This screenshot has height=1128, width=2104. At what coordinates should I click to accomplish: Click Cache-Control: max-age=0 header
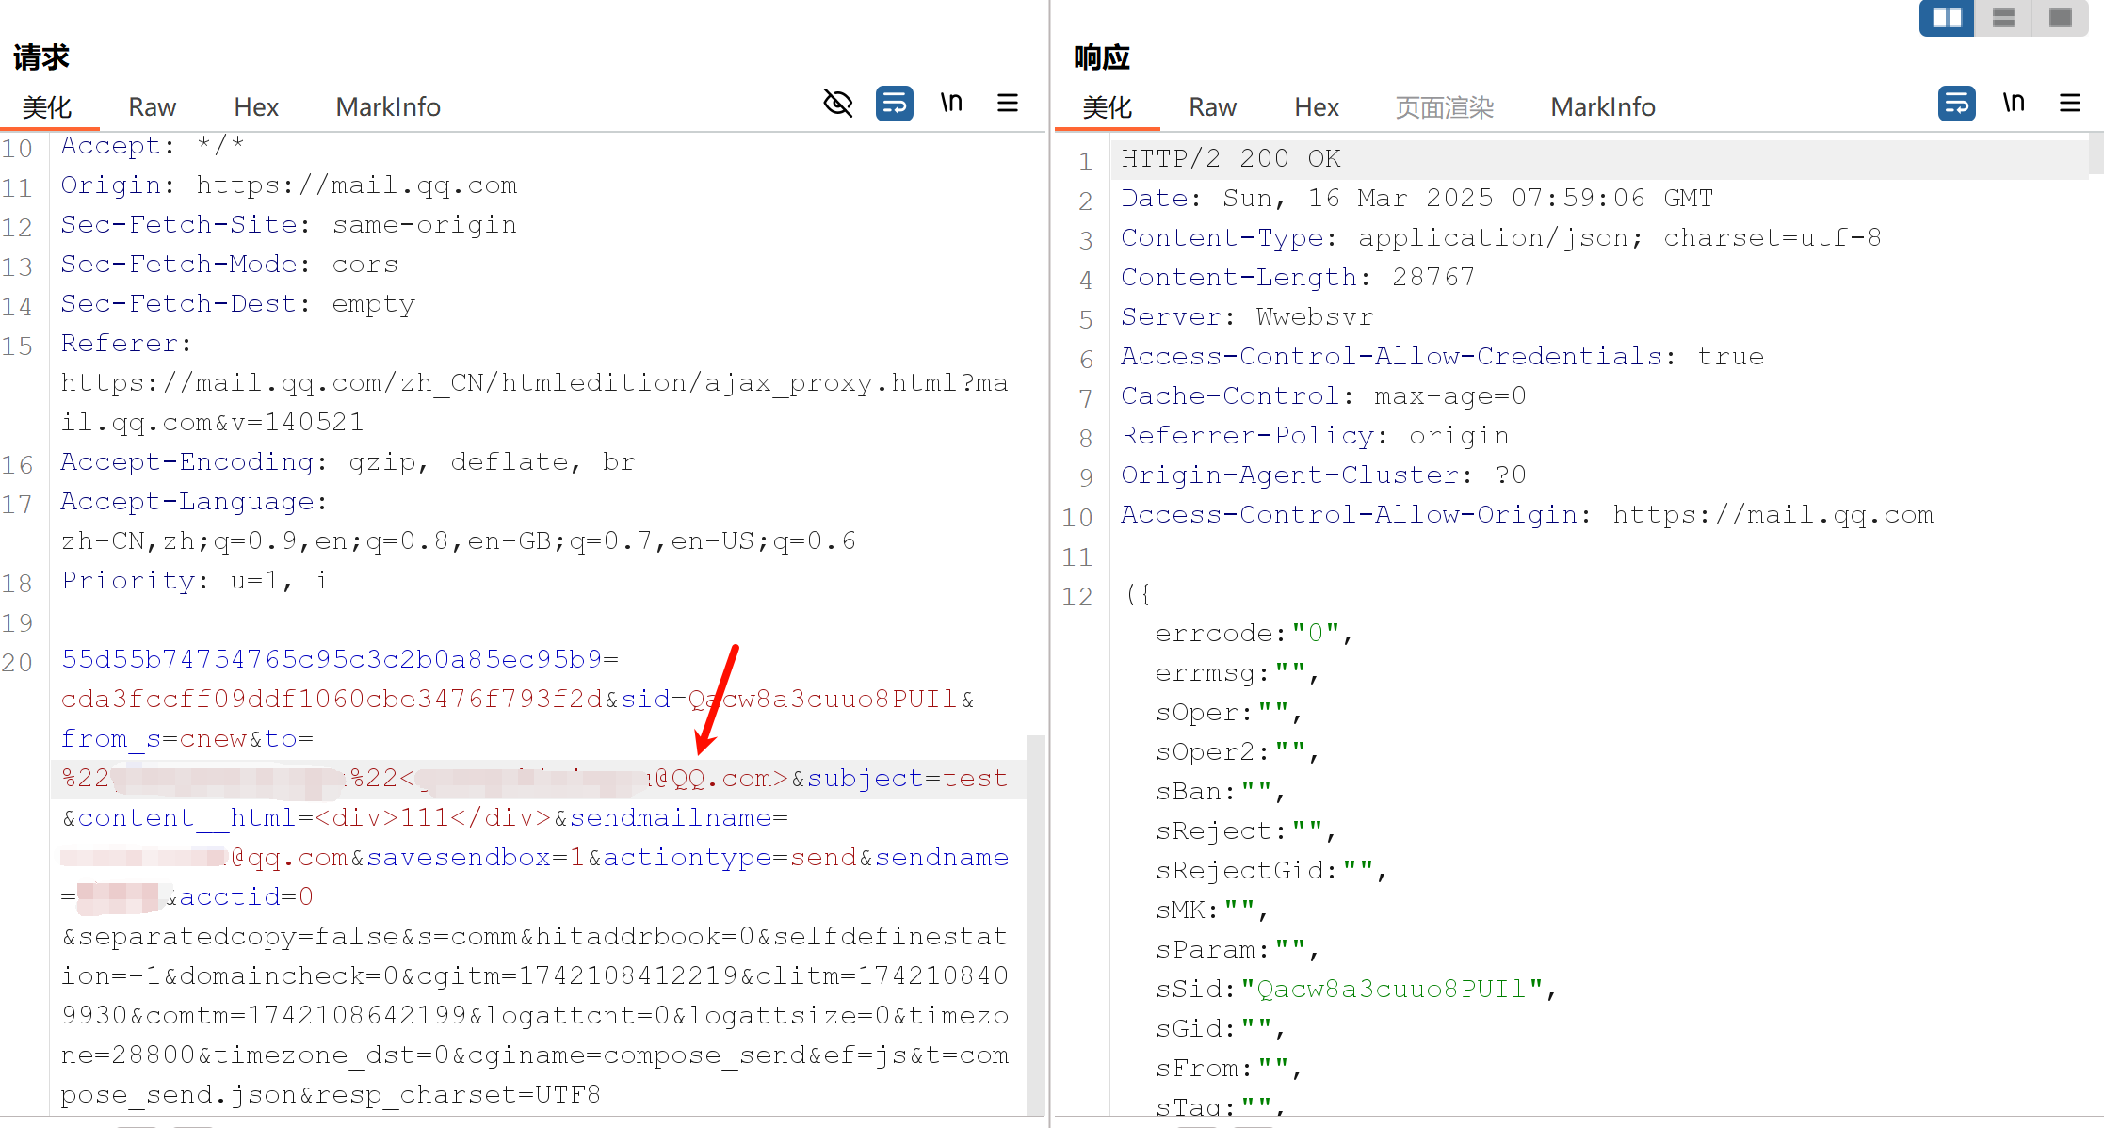coord(1323,395)
